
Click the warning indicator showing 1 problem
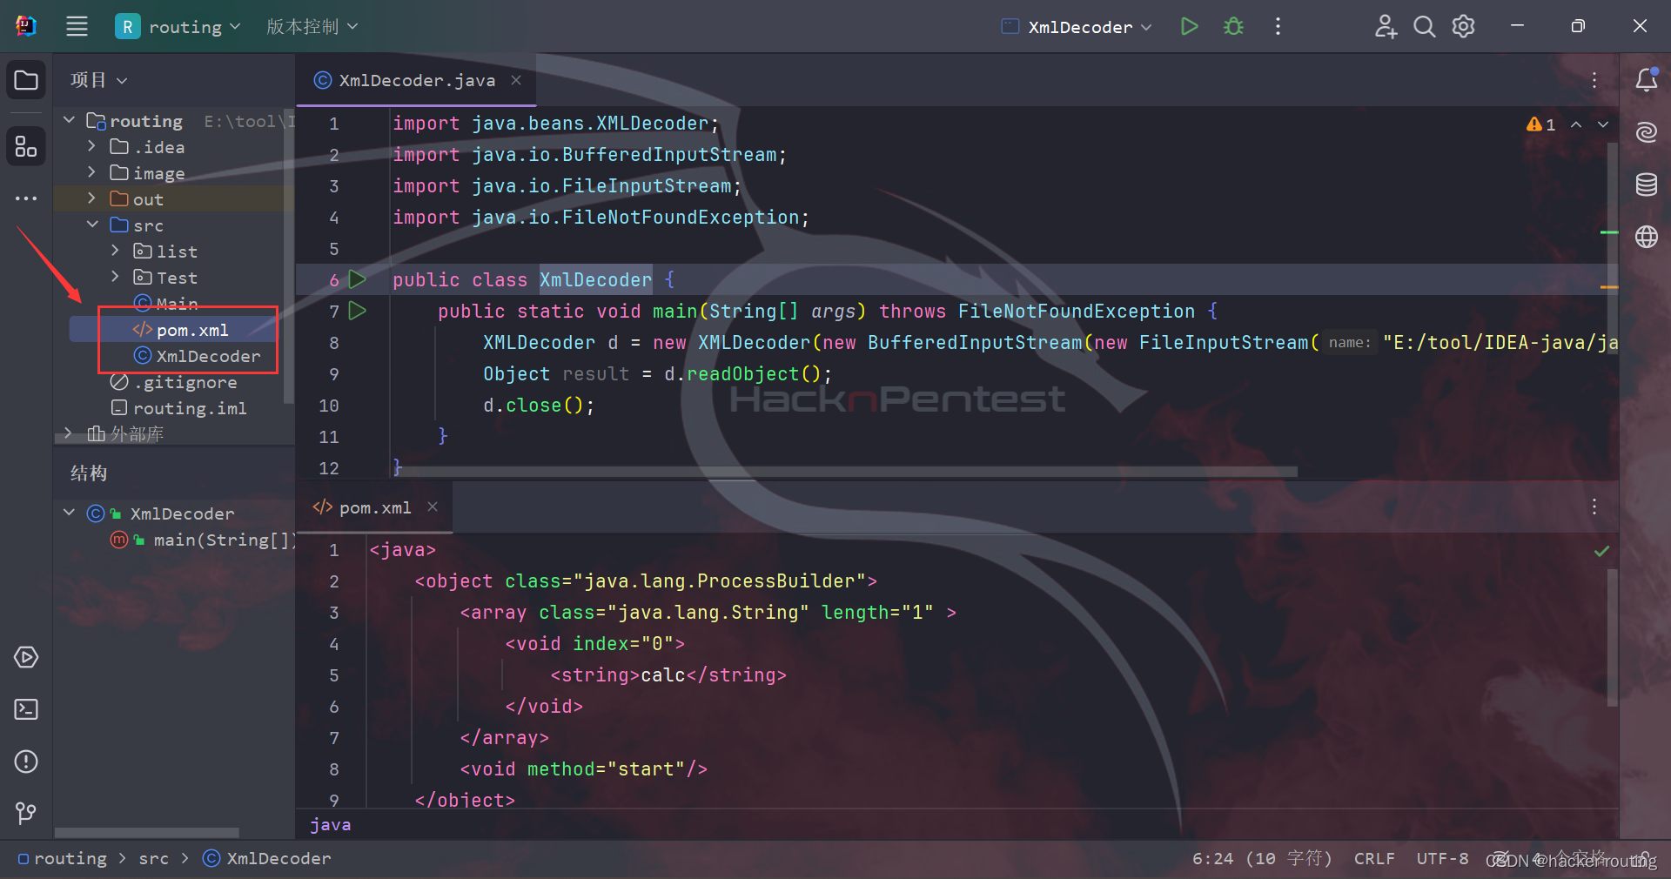[1540, 124]
